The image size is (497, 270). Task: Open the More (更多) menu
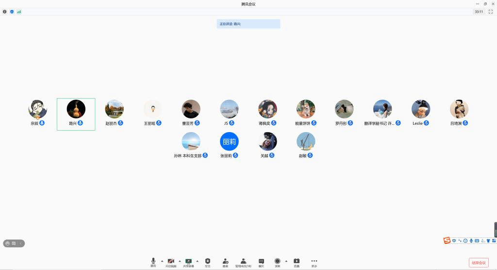(x=314, y=261)
